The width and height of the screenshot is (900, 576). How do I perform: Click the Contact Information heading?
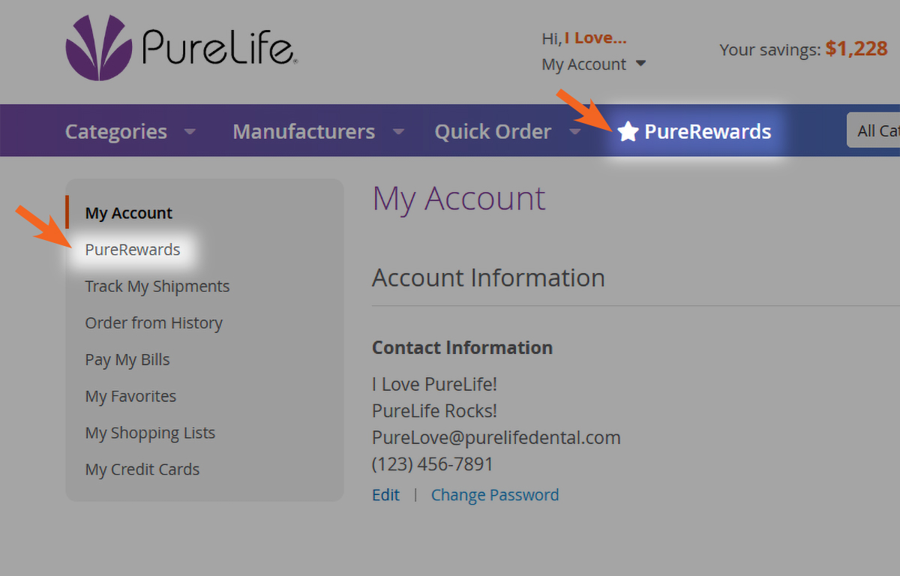tap(462, 348)
